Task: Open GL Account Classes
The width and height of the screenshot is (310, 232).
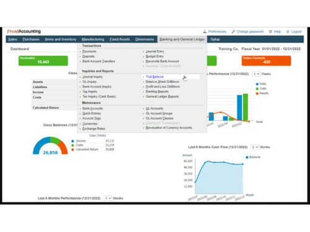Action: 159,118
